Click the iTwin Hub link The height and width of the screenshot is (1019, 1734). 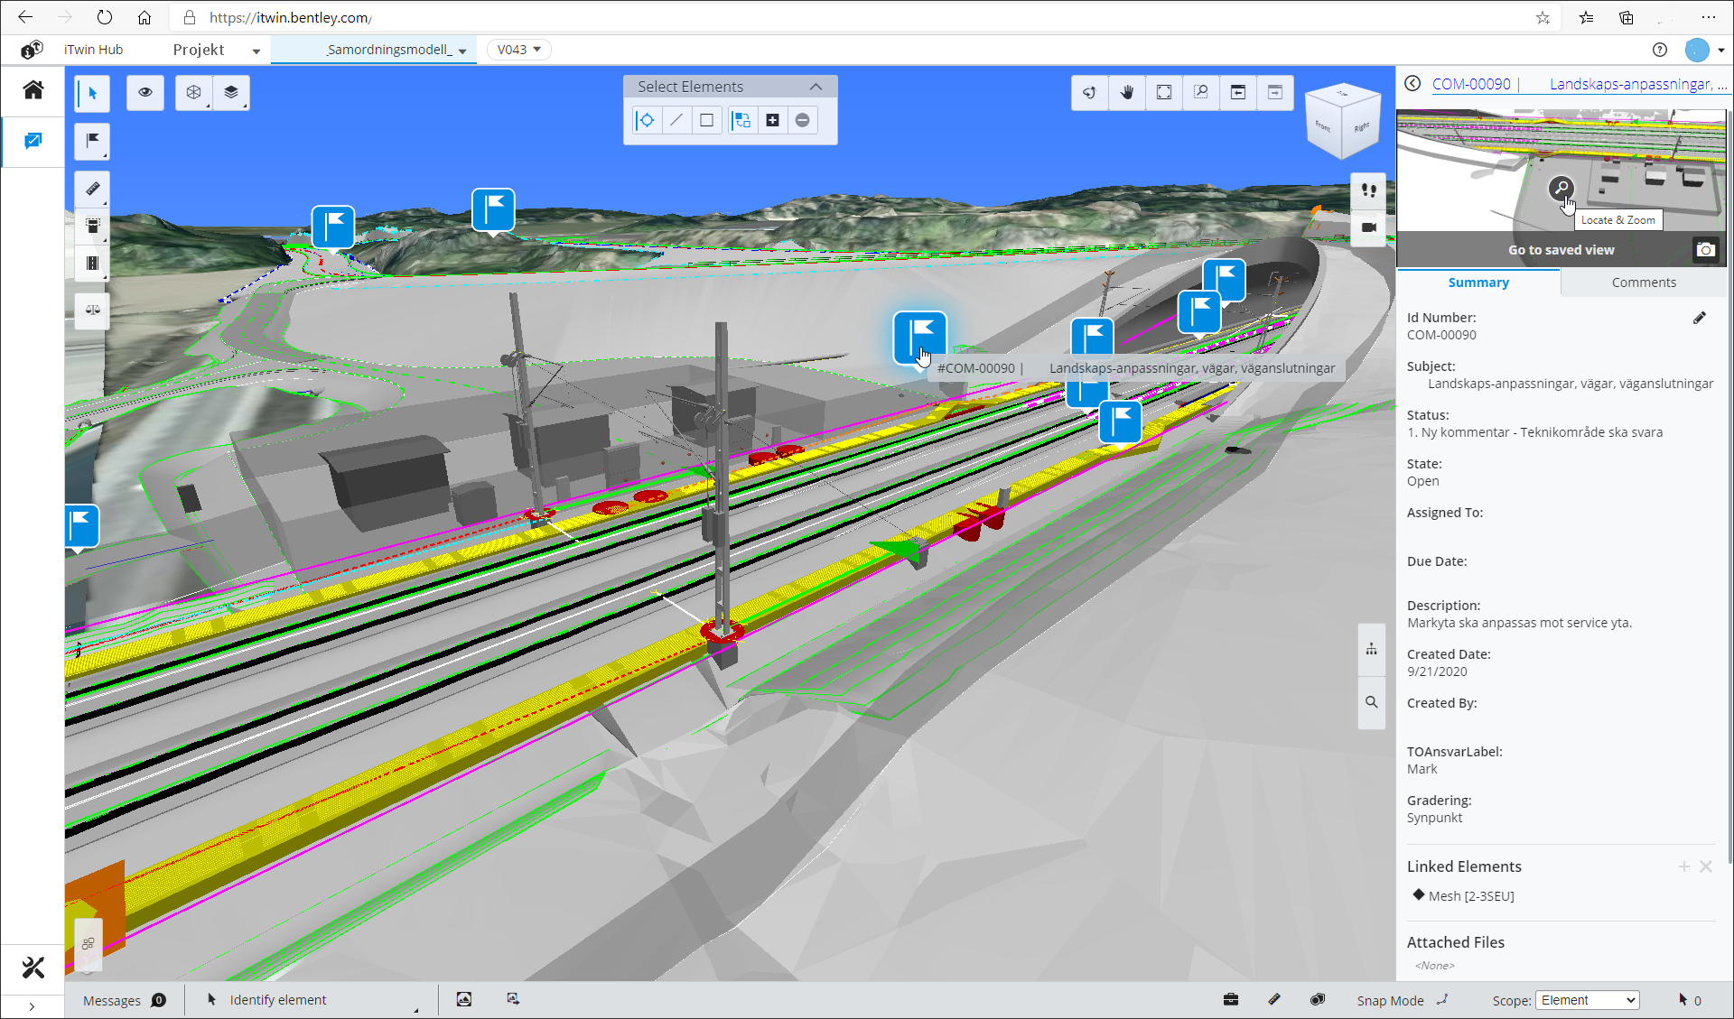(x=93, y=50)
